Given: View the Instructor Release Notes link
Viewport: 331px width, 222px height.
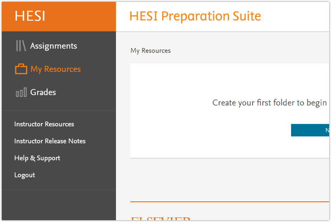Looking at the screenshot, I should point(50,141).
